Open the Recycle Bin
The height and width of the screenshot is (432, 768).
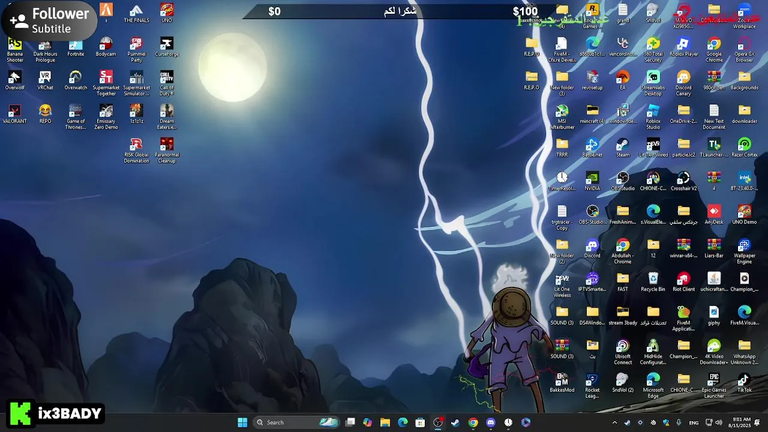[x=653, y=282]
